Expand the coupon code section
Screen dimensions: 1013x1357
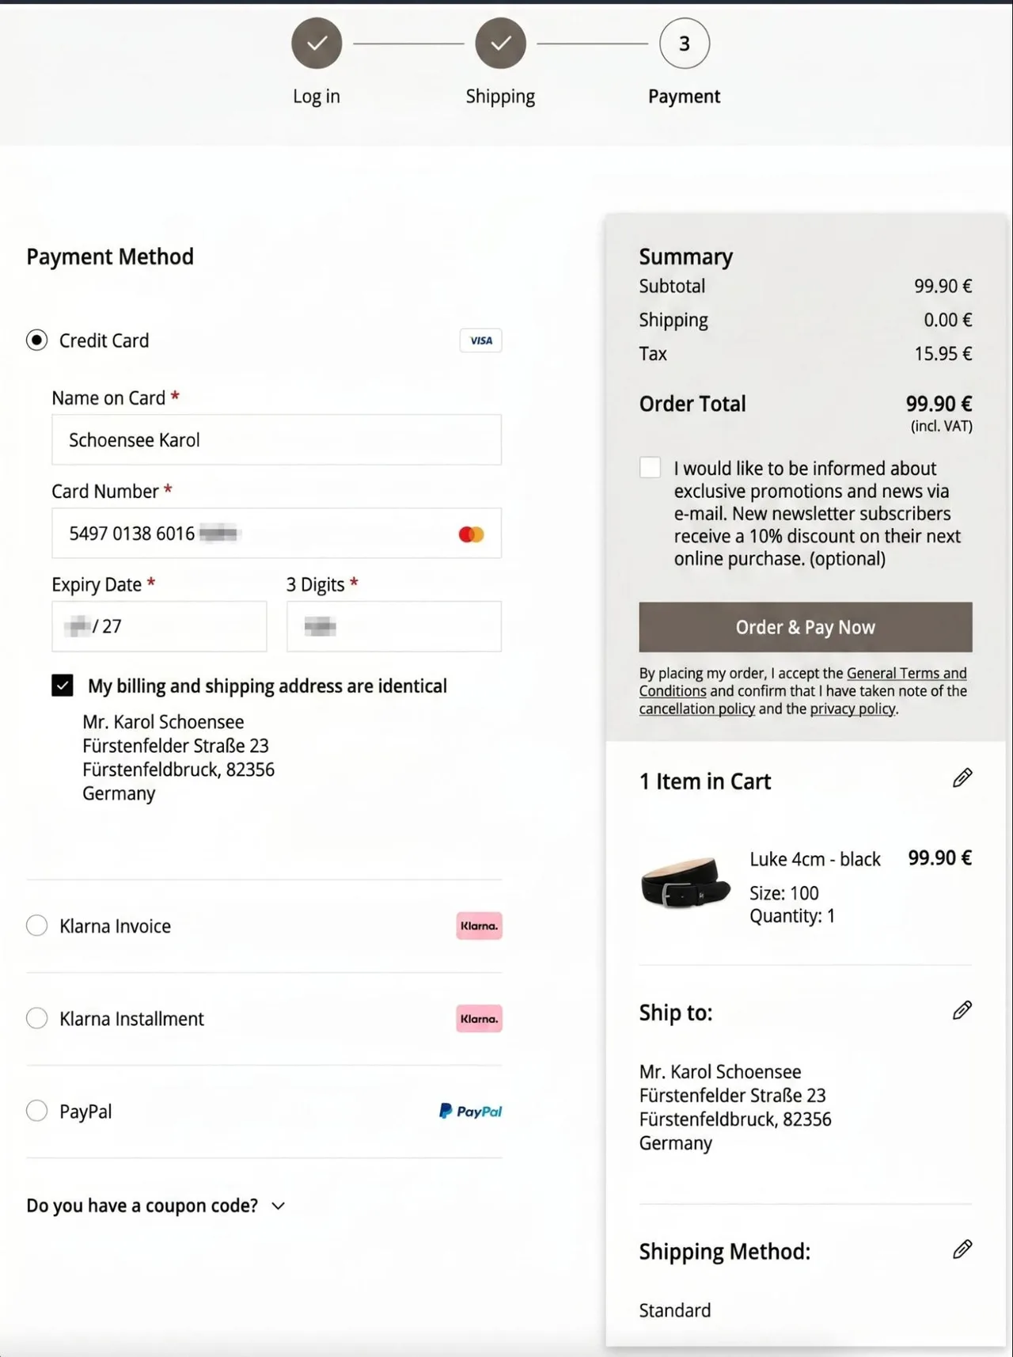click(156, 1205)
